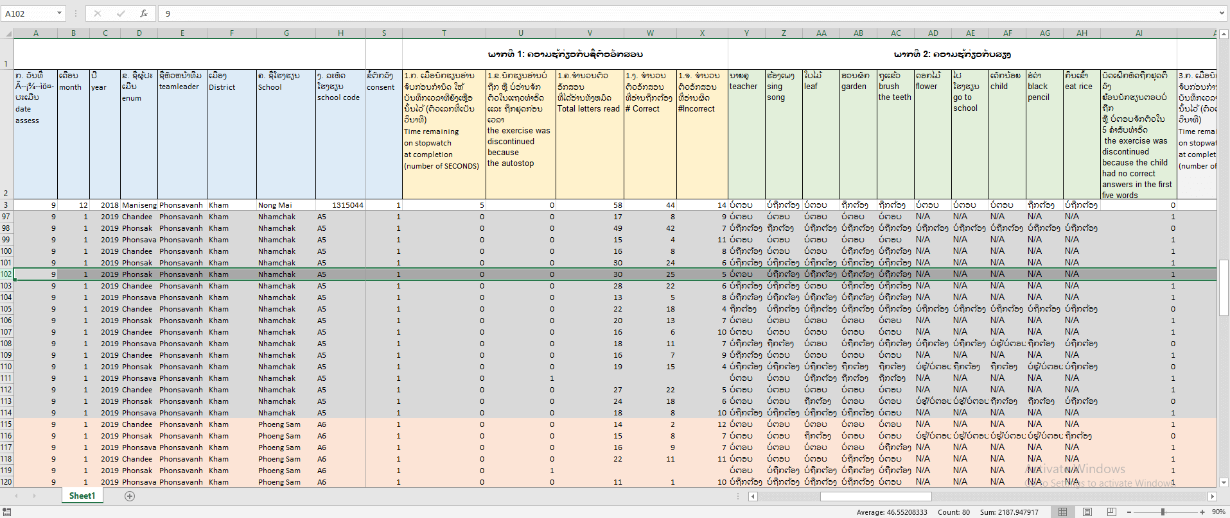The height and width of the screenshot is (518, 1230).
Task: Open the Name Box dropdown arrow
Action: (x=59, y=13)
